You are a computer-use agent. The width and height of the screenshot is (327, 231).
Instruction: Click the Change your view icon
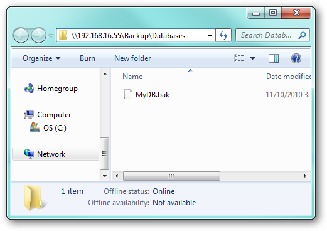click(x=239, y=58)
